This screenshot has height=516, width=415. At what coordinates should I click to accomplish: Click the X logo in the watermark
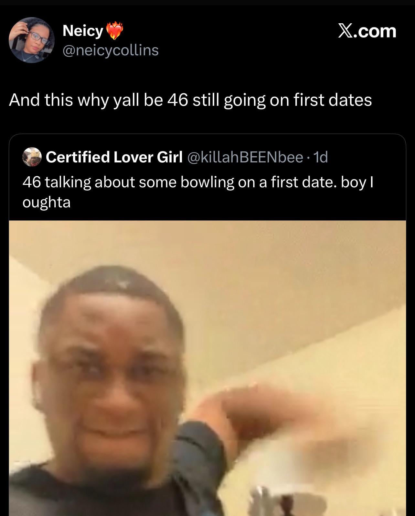tap(345, 31)
